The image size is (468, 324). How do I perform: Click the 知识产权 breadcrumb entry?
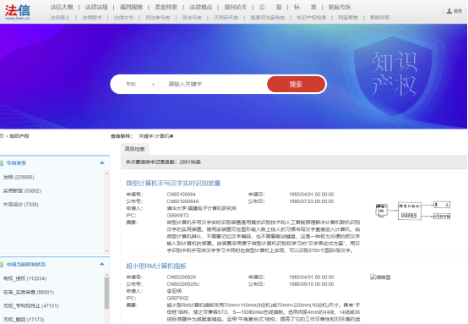click(19, 136)
